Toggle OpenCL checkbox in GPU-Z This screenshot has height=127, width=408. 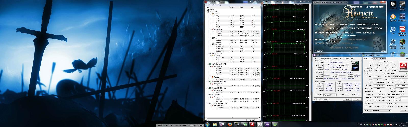click(375, 106)
